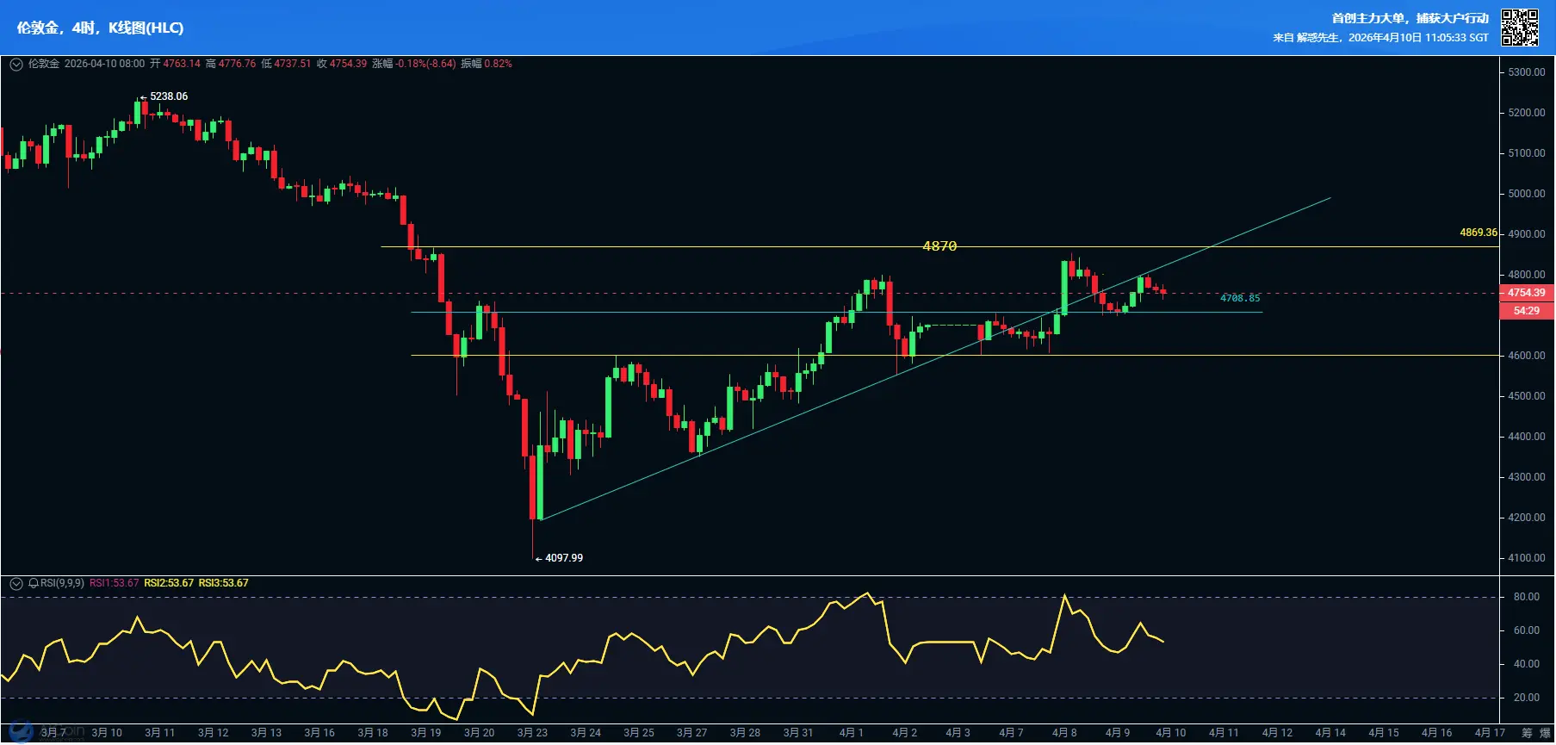The height and width of the screenshot is (745, 1556).
Task: Click the 4600.00 price axis label
Action: [1527, 356]
